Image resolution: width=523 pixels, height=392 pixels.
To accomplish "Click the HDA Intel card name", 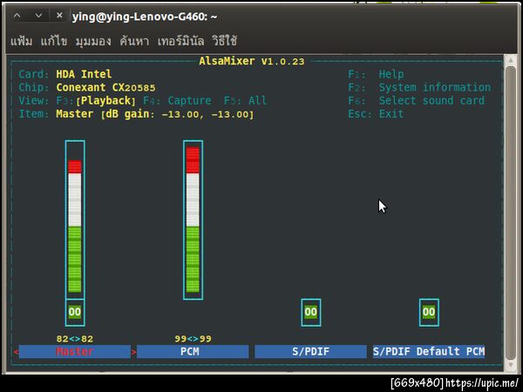I will click(84, 74).
